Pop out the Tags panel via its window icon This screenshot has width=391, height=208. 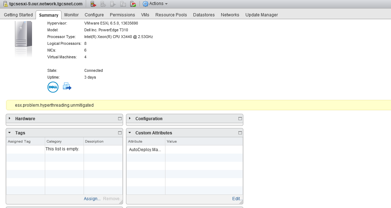coord(120,133)
